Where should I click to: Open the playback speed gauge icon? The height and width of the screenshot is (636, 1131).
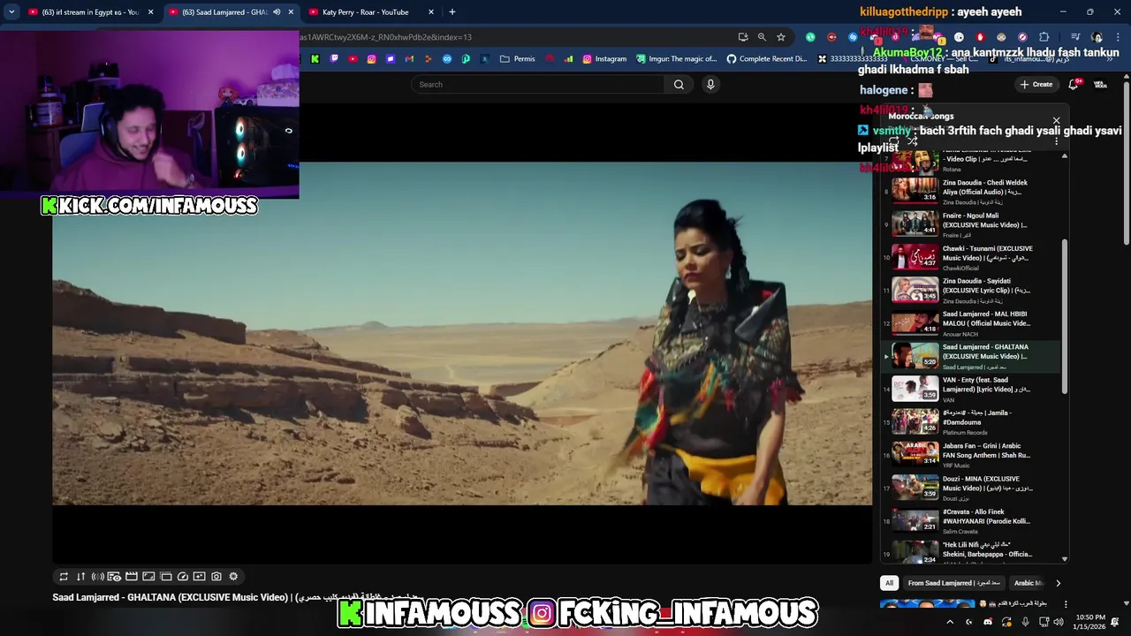tap(182, 577)
